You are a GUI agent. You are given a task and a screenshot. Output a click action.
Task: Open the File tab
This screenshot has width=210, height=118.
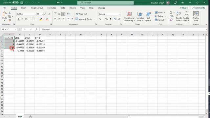4,8
